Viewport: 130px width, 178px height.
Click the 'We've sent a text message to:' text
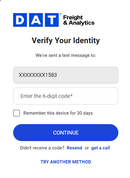click(66, 55)
